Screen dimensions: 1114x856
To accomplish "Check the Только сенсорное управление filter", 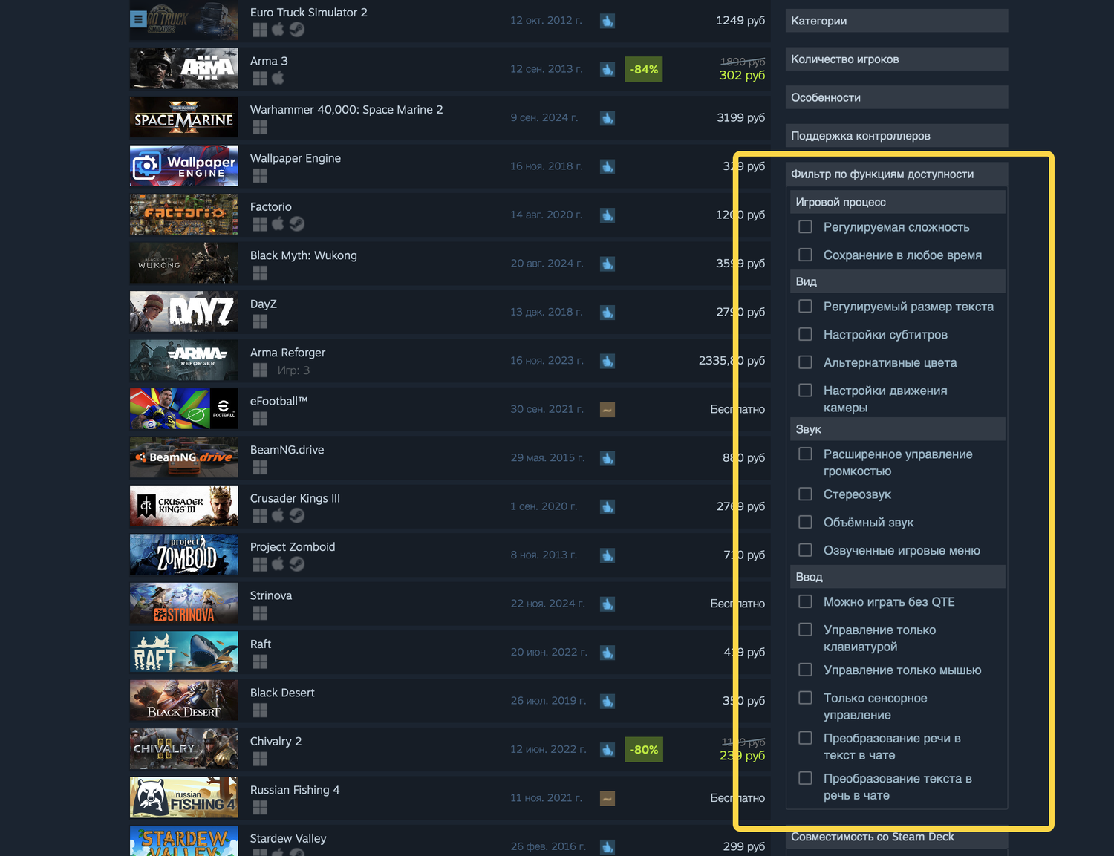I will pos(805,698).
